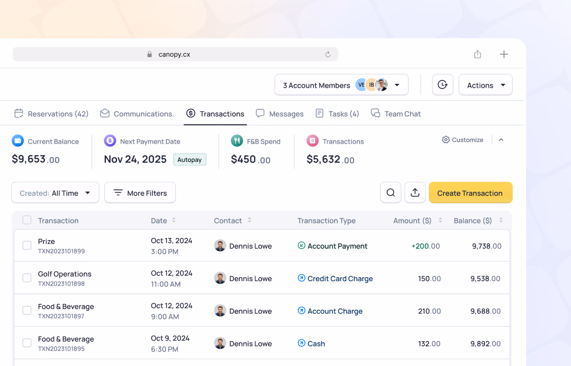Toggle the select-all header checkbox
The width and height of the screenshot is (571, 366).
click(27, 220)
